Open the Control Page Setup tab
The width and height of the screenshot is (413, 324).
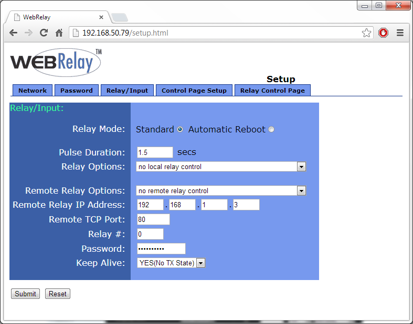[194, 91]
